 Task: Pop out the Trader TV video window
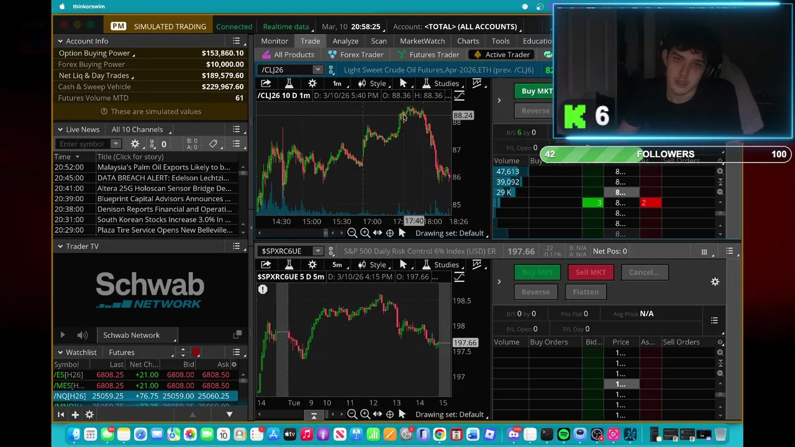coord(237,335)
